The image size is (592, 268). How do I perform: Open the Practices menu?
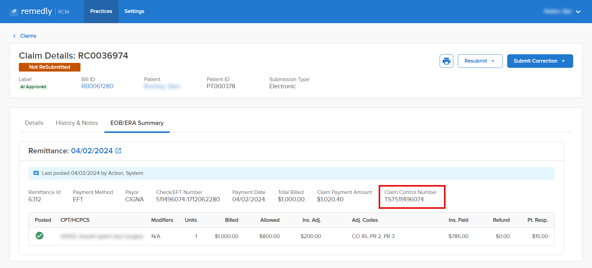101,11
